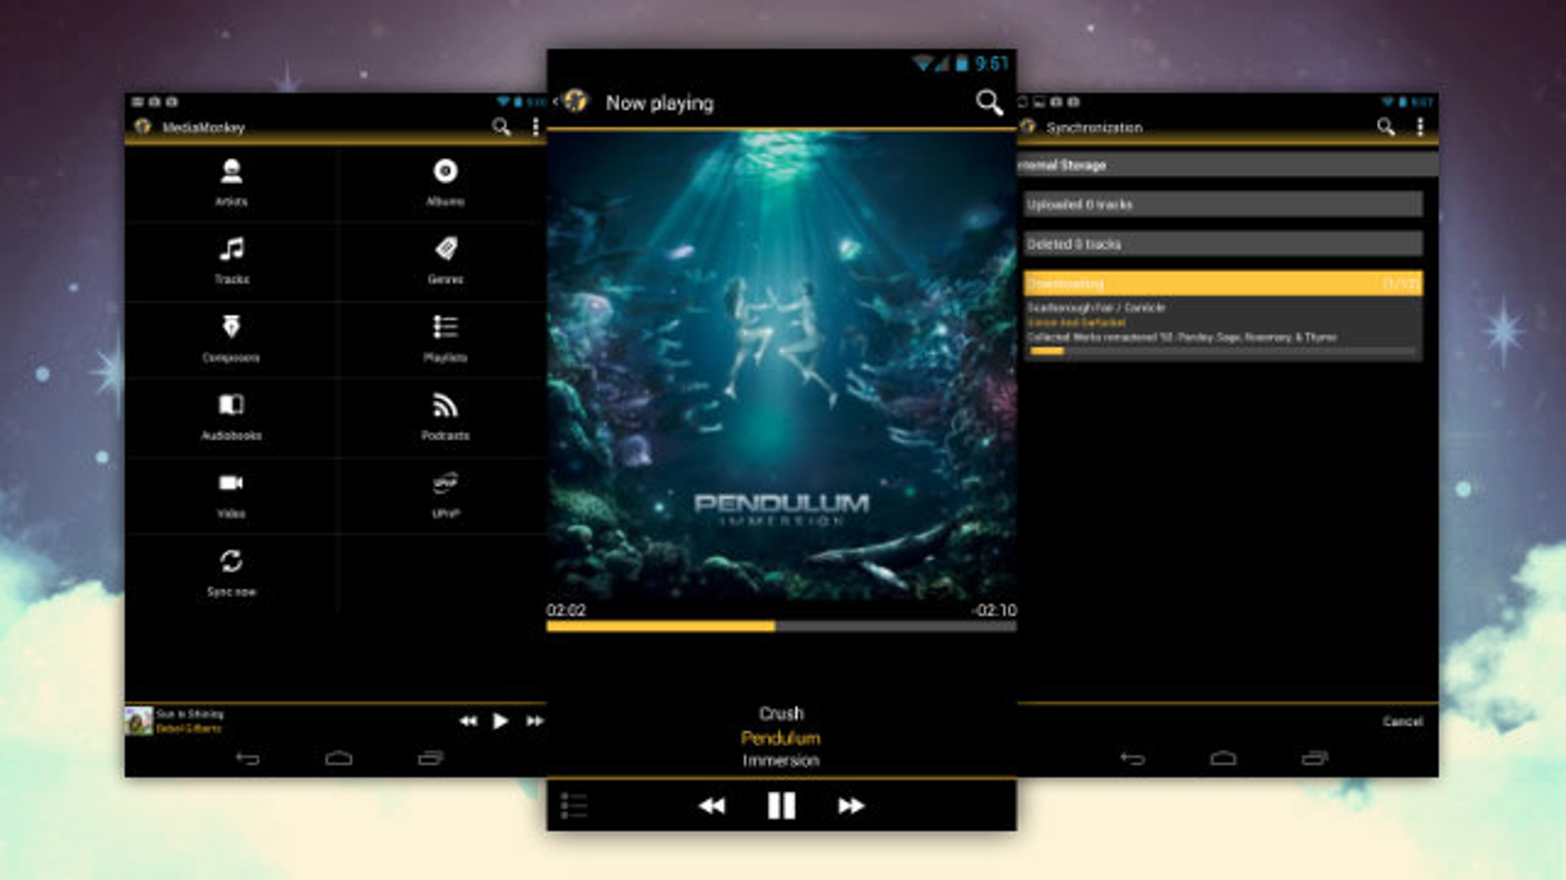Open play queue list icon in Now playing
The height and width of the screenshot is (880, 1566).
tap(574, 806)
